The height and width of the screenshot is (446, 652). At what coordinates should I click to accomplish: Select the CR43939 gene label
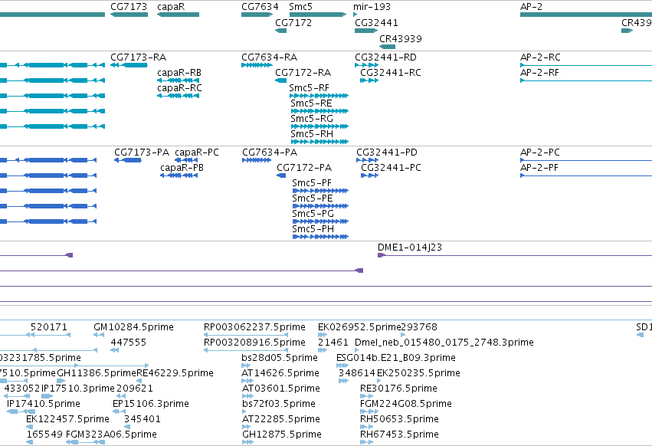tap(401, 38)
